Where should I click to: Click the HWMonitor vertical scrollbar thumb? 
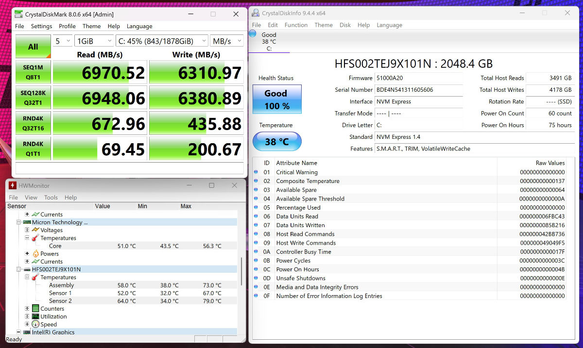pyautogui.click(x=241, y=271)
